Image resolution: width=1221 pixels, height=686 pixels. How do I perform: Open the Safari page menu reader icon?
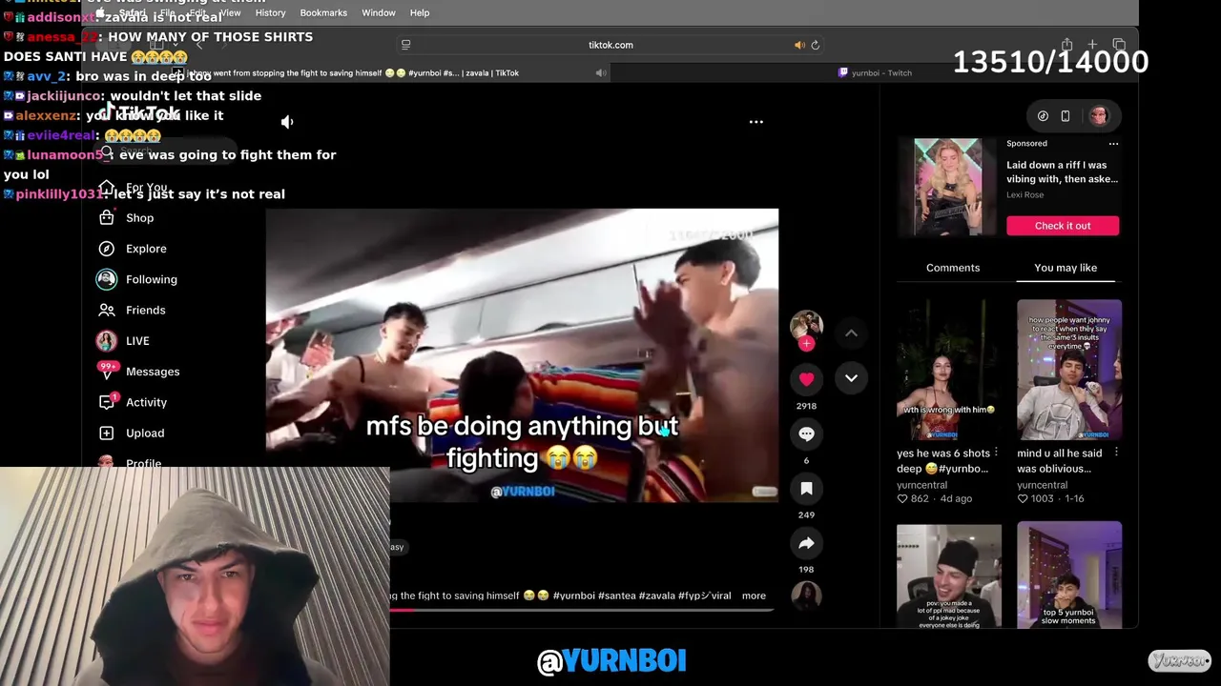[x=405, y=45]
